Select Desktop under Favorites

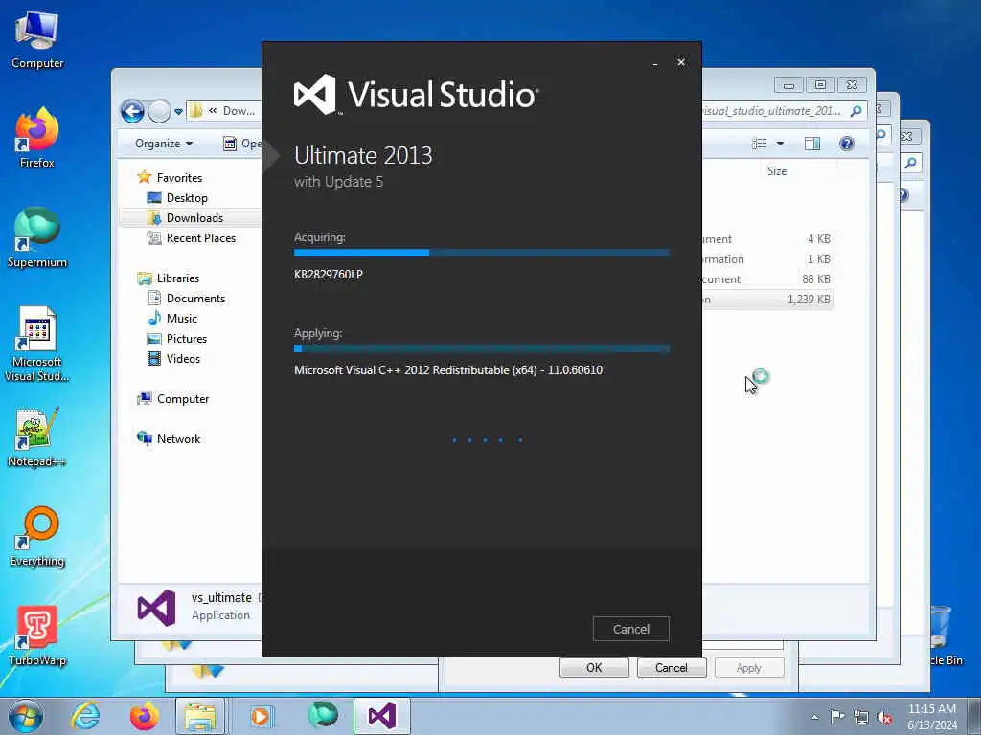tap(187, 197)
